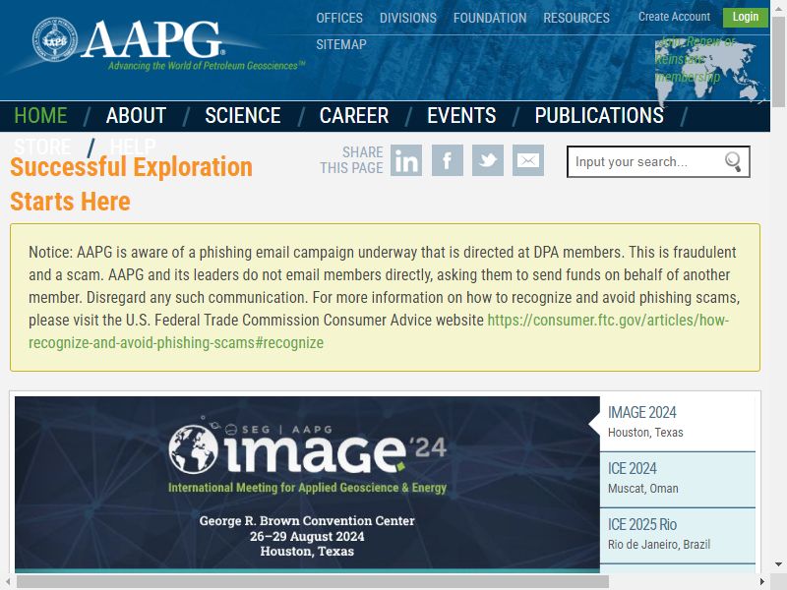This screenshot has width=787, height=590.
Task: Click the Successful Exploration Starts Here heading
Action: [x=131, y=184]
